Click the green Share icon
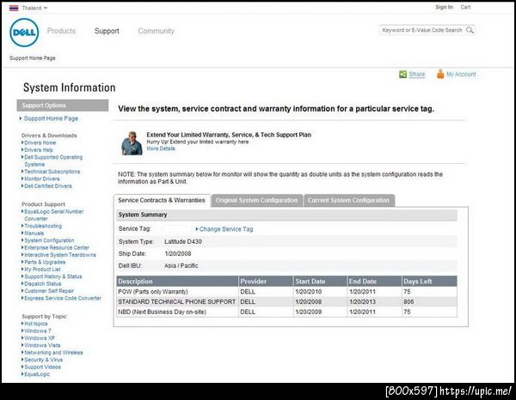 coord(402,74)
